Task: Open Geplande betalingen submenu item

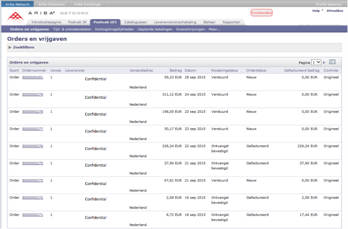Action: [155, 29]
